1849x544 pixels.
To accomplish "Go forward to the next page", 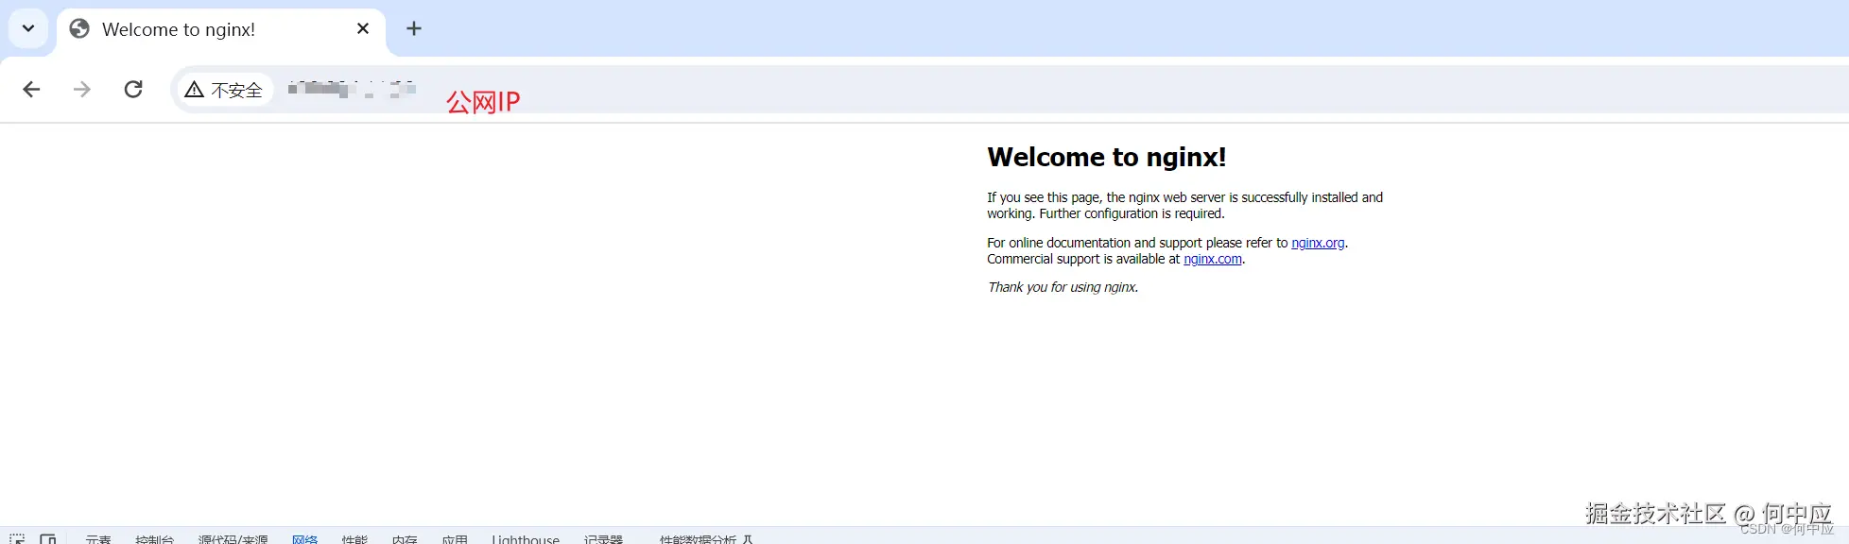I will pyautogui.click(x=82, y=90).
